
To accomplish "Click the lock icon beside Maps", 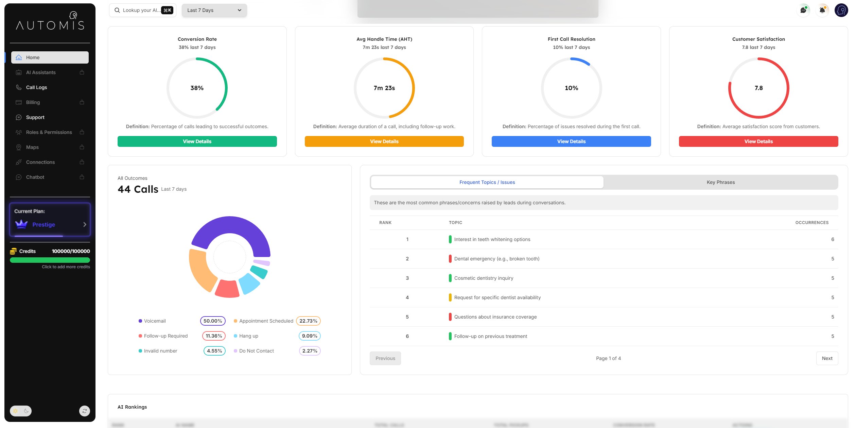I will pyautogui.click(x=82, y=147).
